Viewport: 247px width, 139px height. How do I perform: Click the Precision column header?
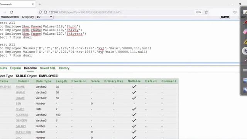click(79, 81)
